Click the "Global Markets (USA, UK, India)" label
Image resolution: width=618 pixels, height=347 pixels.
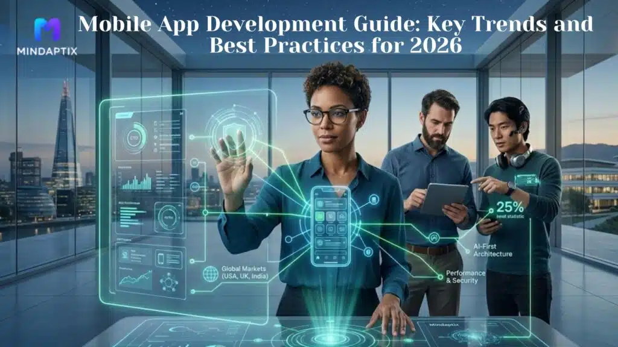tap(245, 272)
